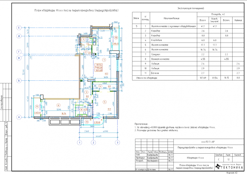Click the 'Примечание:' notes heading

(141, 124)
